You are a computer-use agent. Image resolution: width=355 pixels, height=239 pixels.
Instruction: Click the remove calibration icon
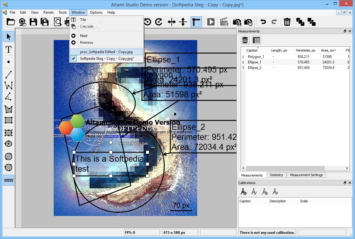pos(265,192)
